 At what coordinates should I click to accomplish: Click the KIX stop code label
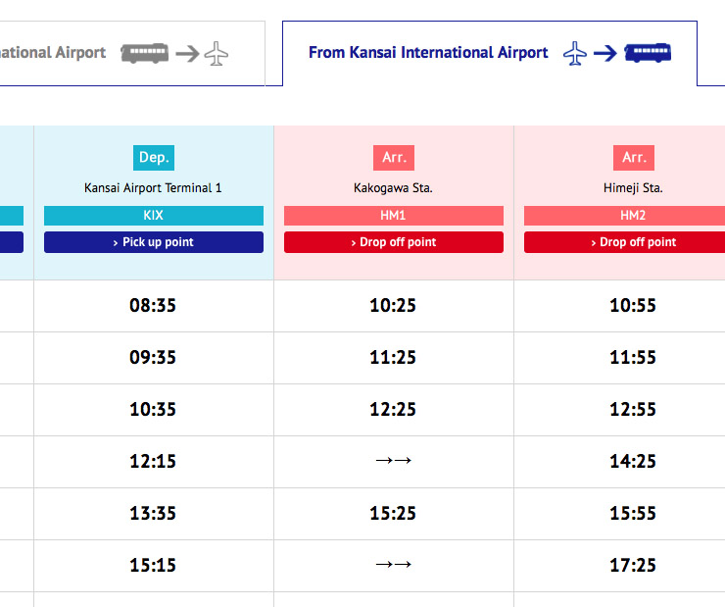click(x=154, y=215)
